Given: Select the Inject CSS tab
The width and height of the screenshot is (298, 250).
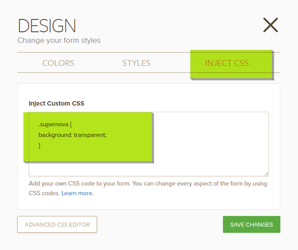Looking at the screenshot, I should pyautogui.click(x=227, y=63).
